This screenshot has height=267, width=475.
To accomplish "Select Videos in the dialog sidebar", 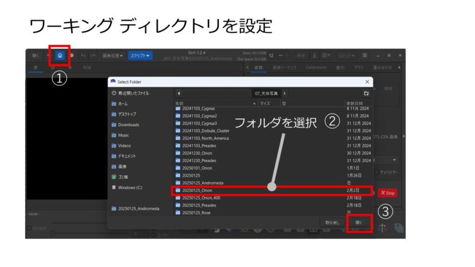I will point(121,146).
